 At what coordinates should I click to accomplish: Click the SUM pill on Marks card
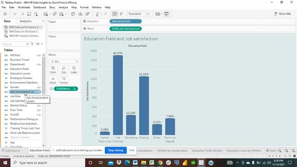coord(66,89)
